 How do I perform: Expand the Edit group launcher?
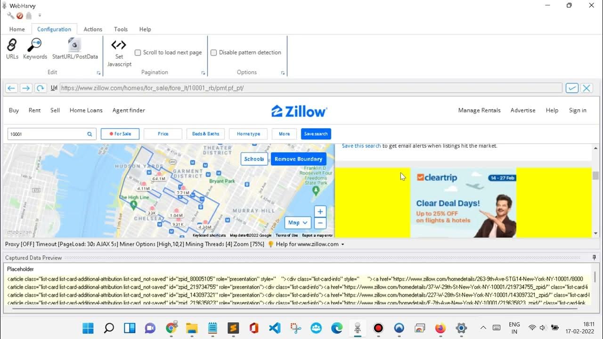click(x=98, y=73)
